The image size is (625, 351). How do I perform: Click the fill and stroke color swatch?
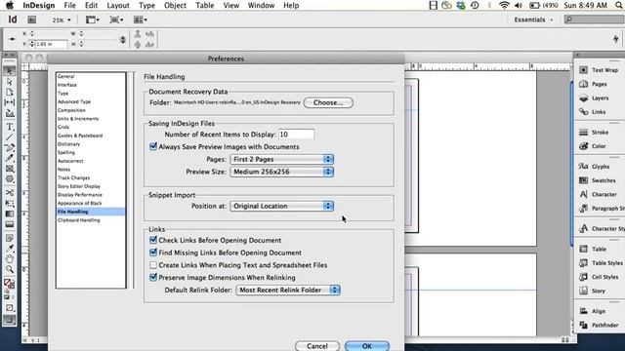coord(9,284)
